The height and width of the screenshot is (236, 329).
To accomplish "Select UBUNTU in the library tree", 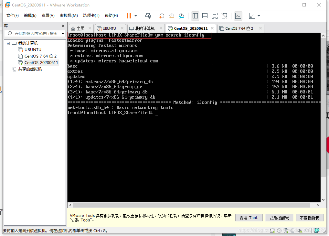I will pyautogui.click(x=33, y=50).
